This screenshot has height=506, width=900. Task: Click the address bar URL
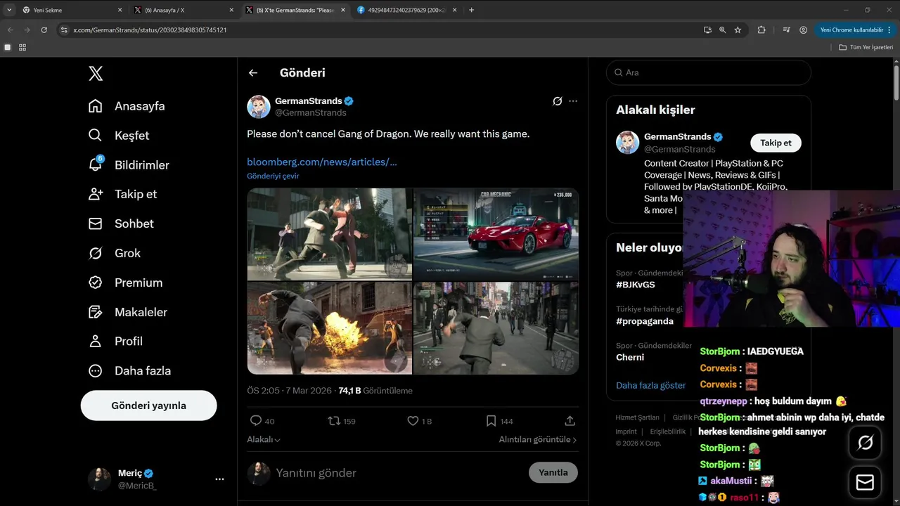150,30
